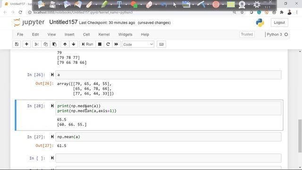Cut selected cells with the scissors icon
The image size is (302, 170).
click(37, 44)
